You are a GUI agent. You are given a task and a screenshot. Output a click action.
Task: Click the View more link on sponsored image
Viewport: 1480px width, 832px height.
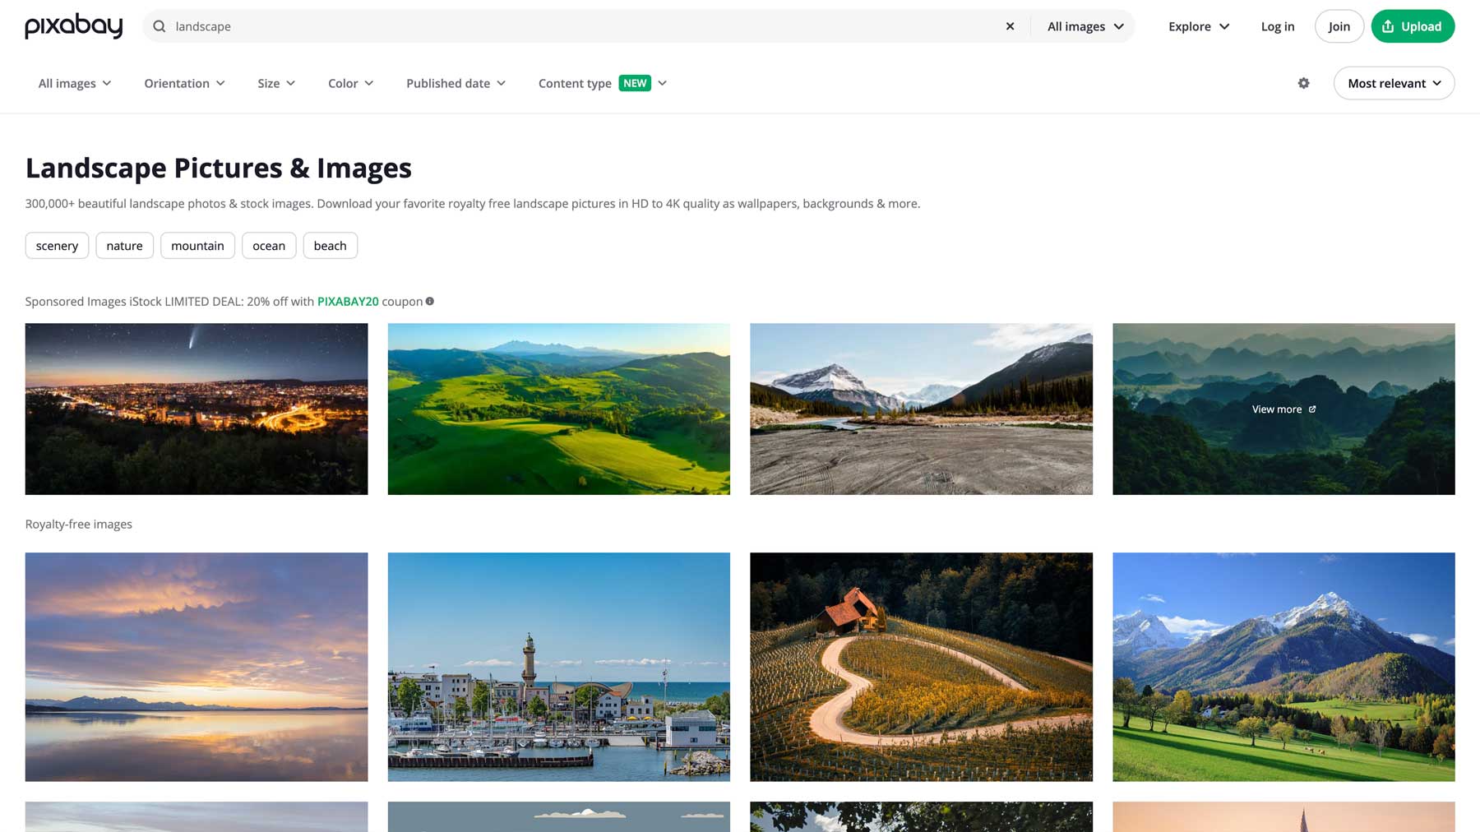pyautogui.click(x=1283, y=409)
